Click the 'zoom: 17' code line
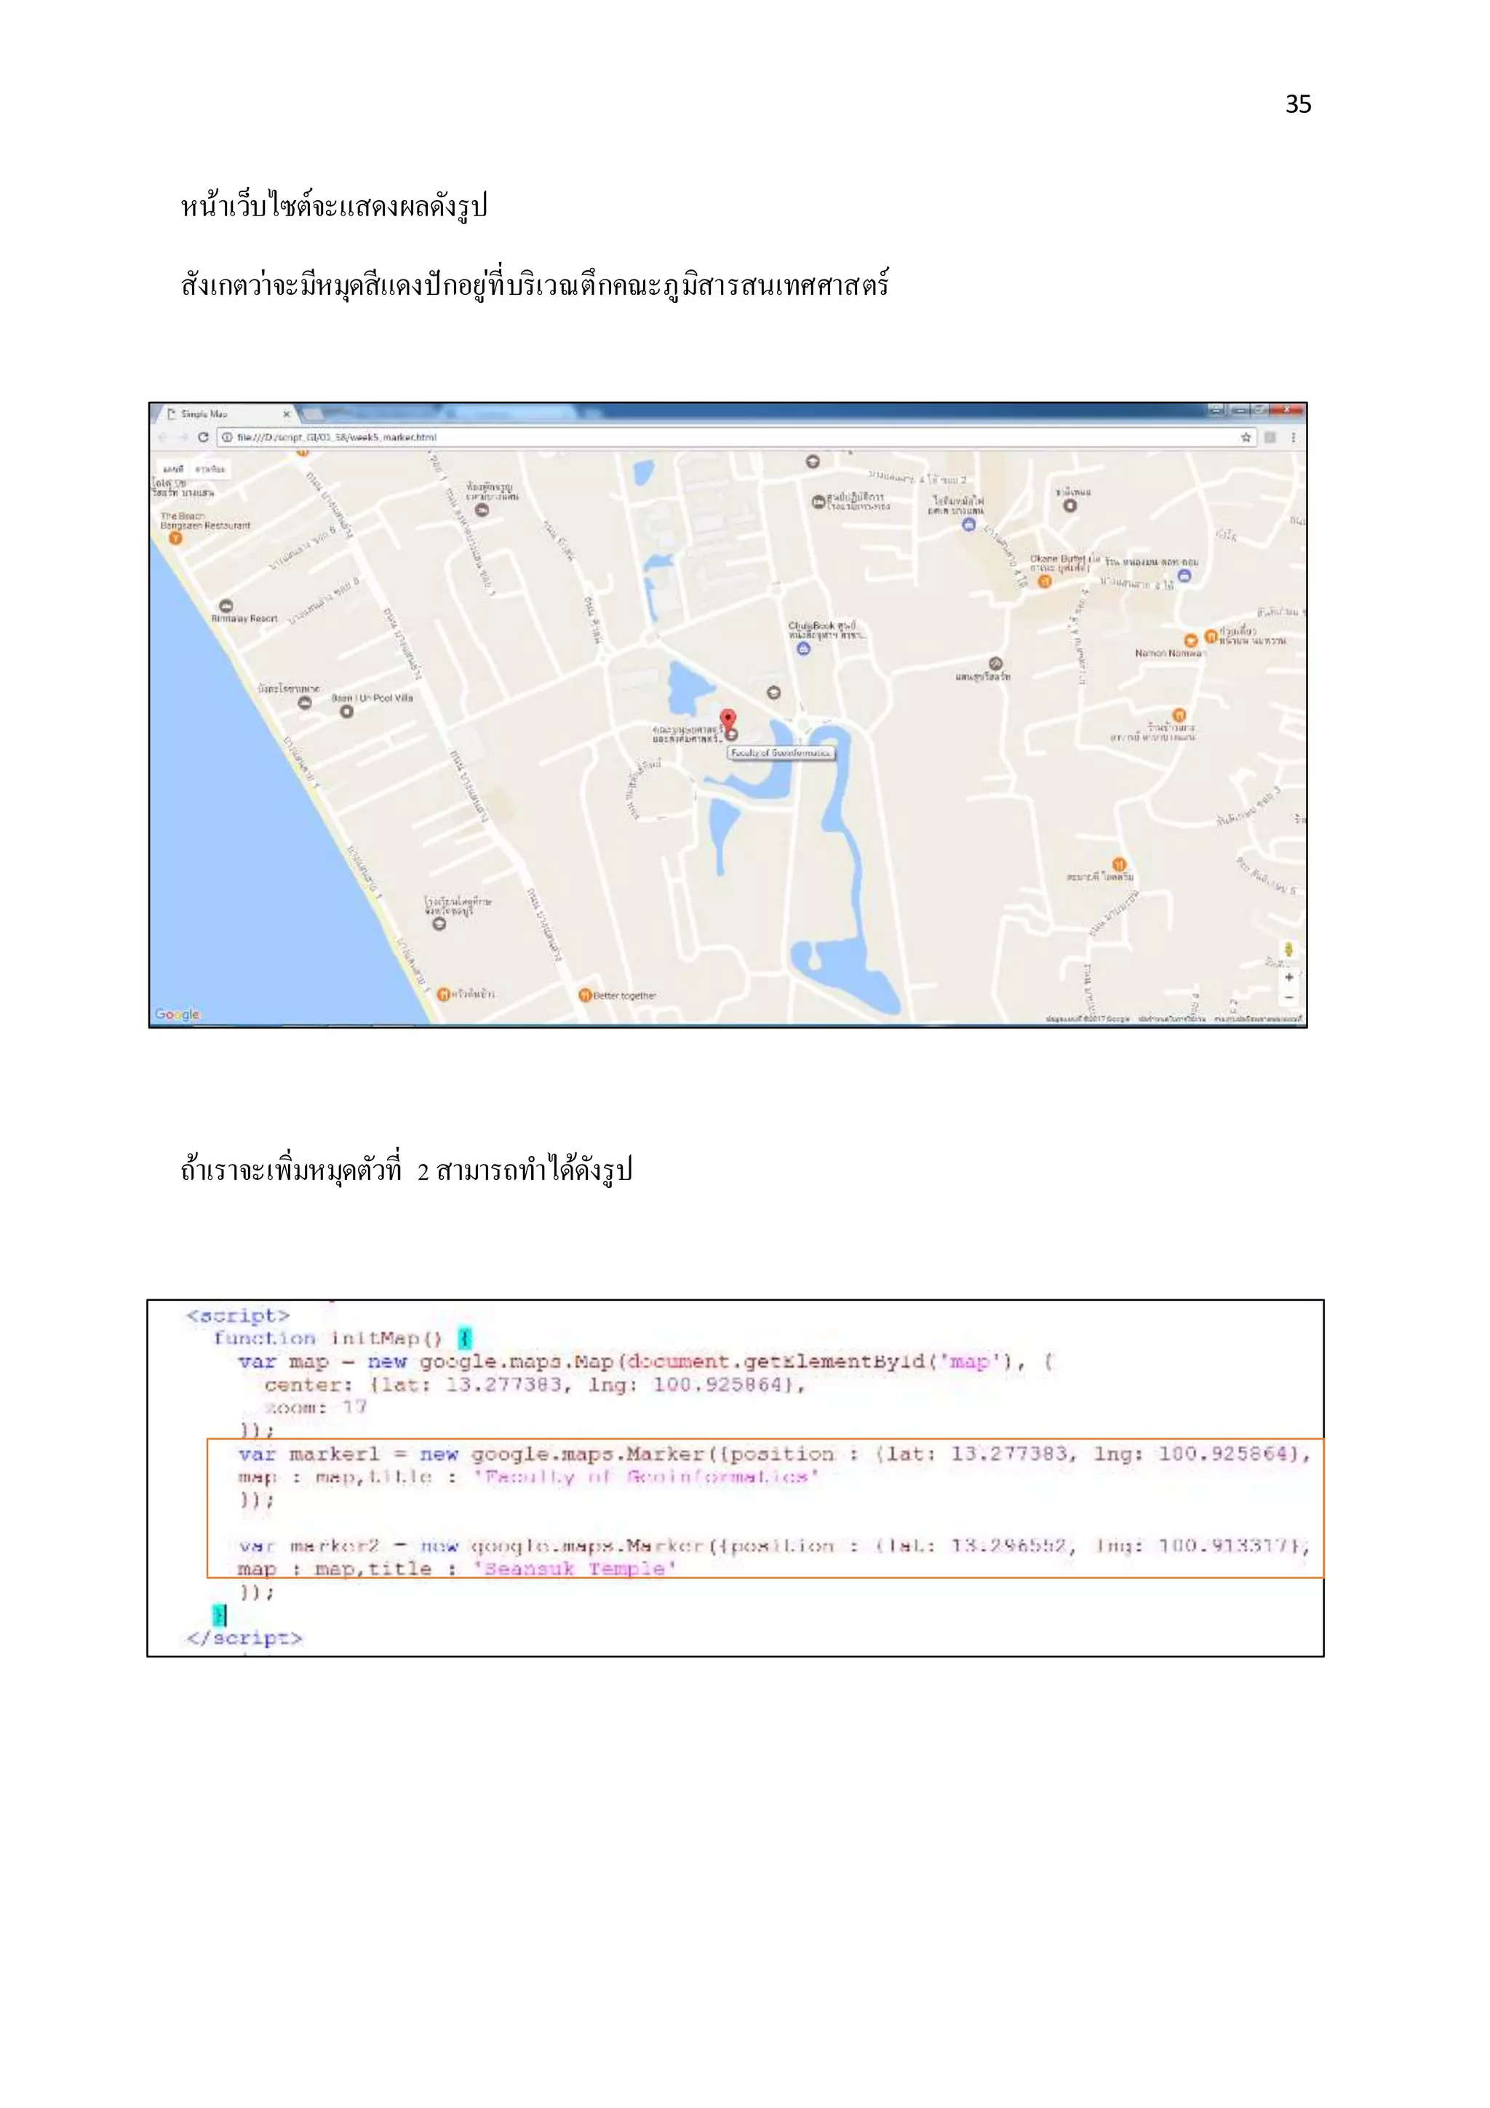 [x=316, y=1408]
